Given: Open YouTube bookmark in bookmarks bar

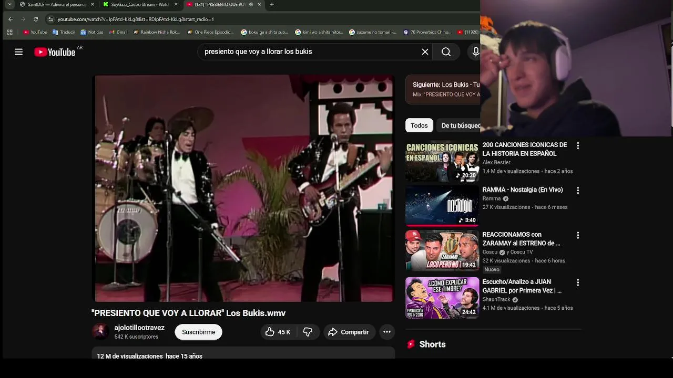Looking at the screenshot, I should point(35,32).
